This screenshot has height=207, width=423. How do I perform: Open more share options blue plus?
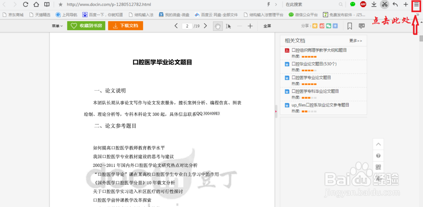pyautogui.click(x=335, y=26)
